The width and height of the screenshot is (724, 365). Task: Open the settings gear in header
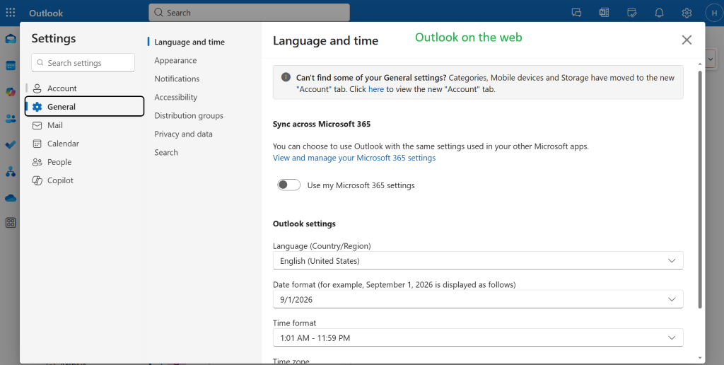pos(687,13)
